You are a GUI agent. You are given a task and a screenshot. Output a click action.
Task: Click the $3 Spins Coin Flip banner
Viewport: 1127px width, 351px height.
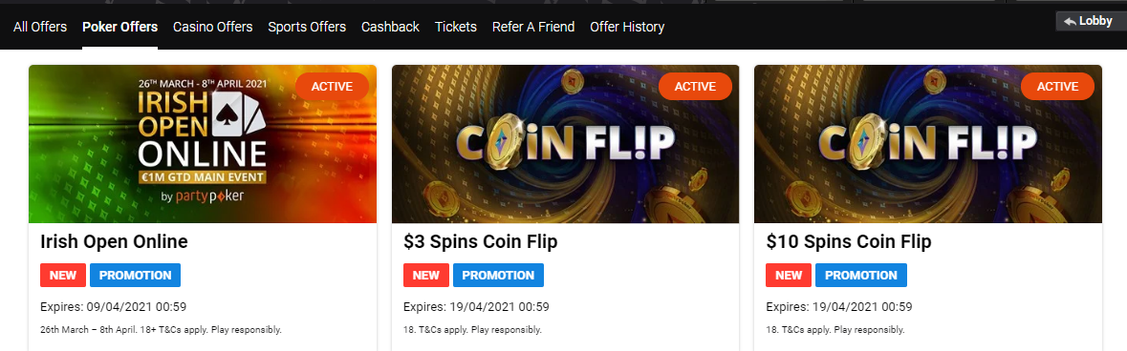click(566, 144)
